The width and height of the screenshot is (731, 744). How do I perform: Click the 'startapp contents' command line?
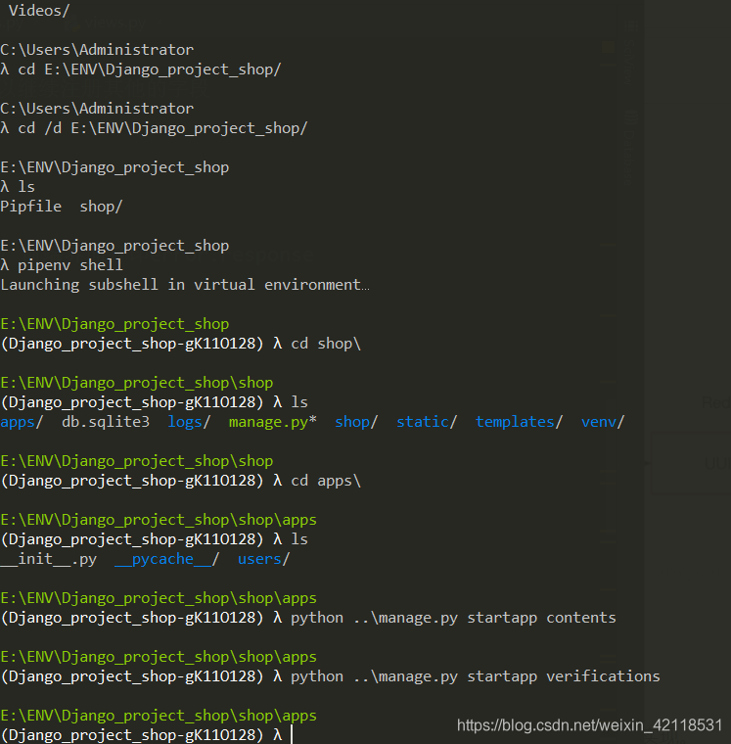tap(453, 618)
